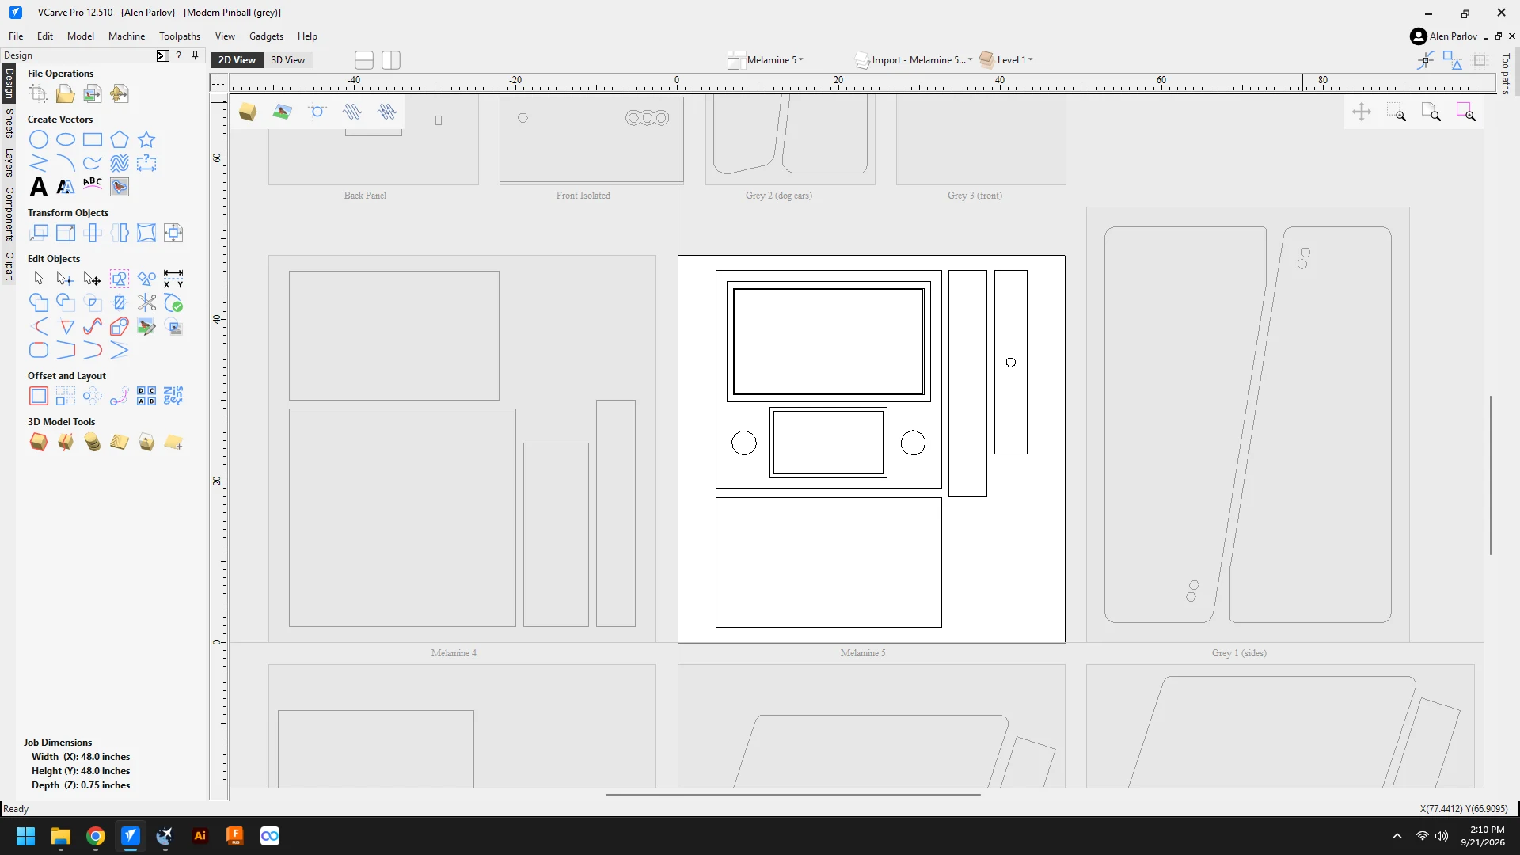This screenshot has height=855, width=1520.
Task: Select the Draw Text tool (large A)
Action: pyautogui.click(x=39, y=188)
